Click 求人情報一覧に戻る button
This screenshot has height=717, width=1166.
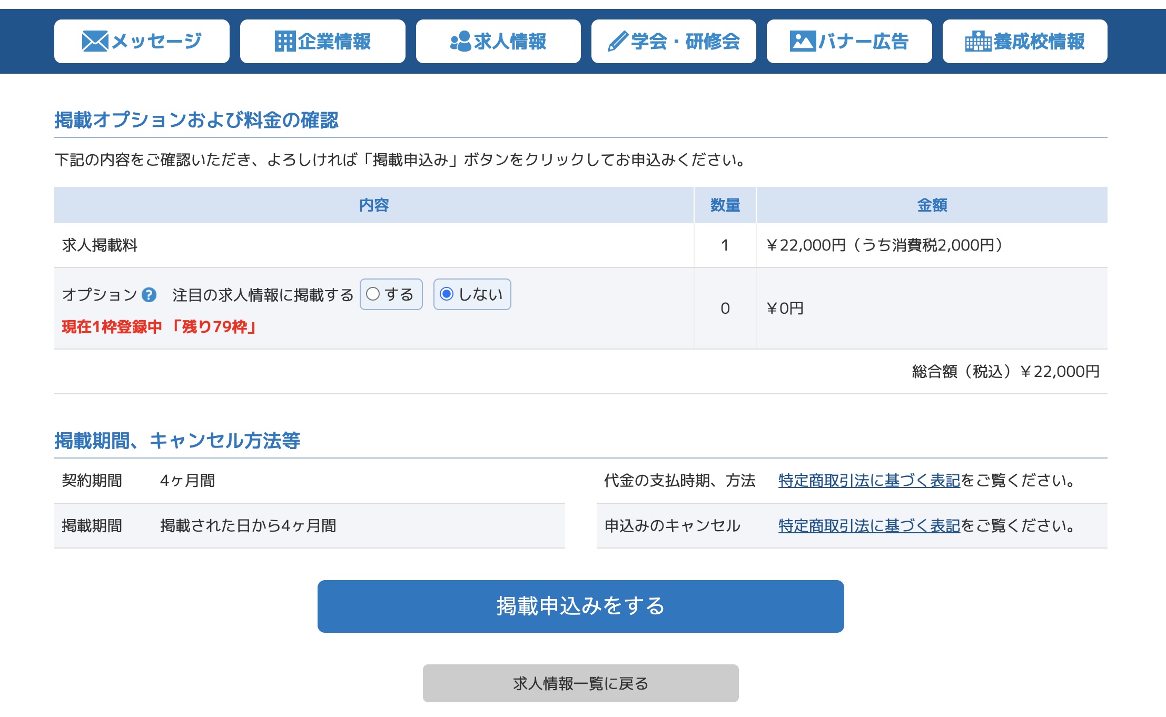[x=580, y=683]
